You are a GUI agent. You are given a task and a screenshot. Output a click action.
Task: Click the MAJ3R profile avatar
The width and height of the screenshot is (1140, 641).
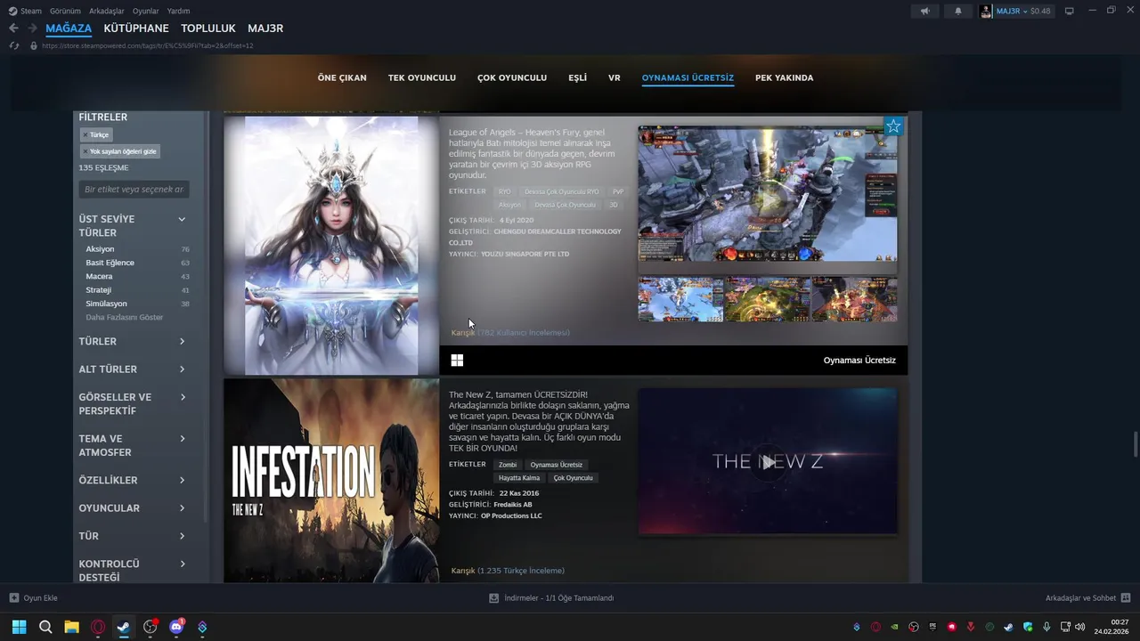(x=986, y=11)
